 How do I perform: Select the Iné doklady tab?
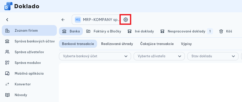141,31
